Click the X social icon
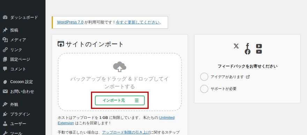Image resolution: width=307 pixels, height=135 pixels. point(236,46)
